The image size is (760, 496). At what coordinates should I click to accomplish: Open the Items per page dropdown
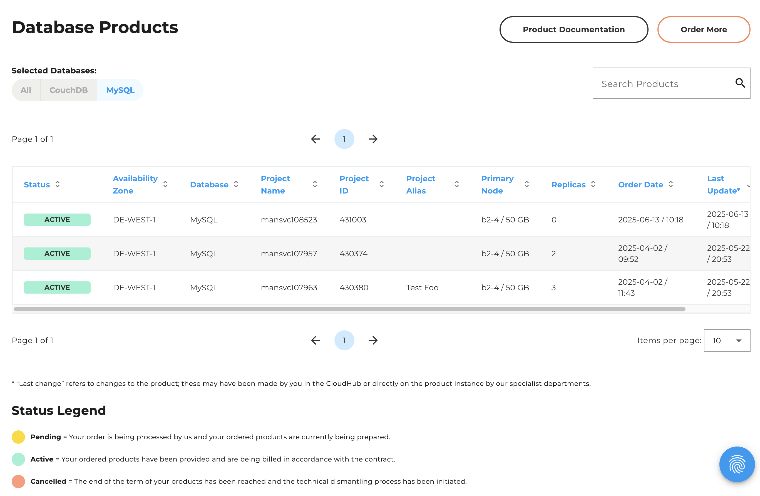(727, 341)
